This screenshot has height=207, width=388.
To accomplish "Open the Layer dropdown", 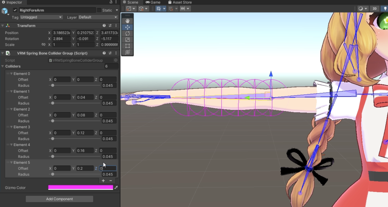I will 98,17.
